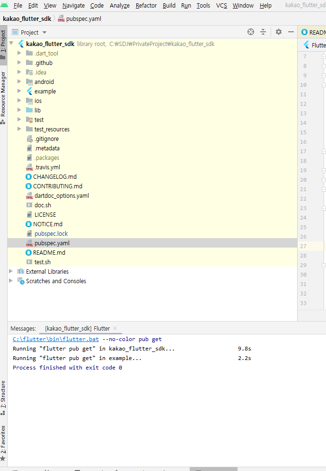Click the fold marker on line 7
Image resolution: width=326 pixels, height=471 pixels.
tap(324, 56)
